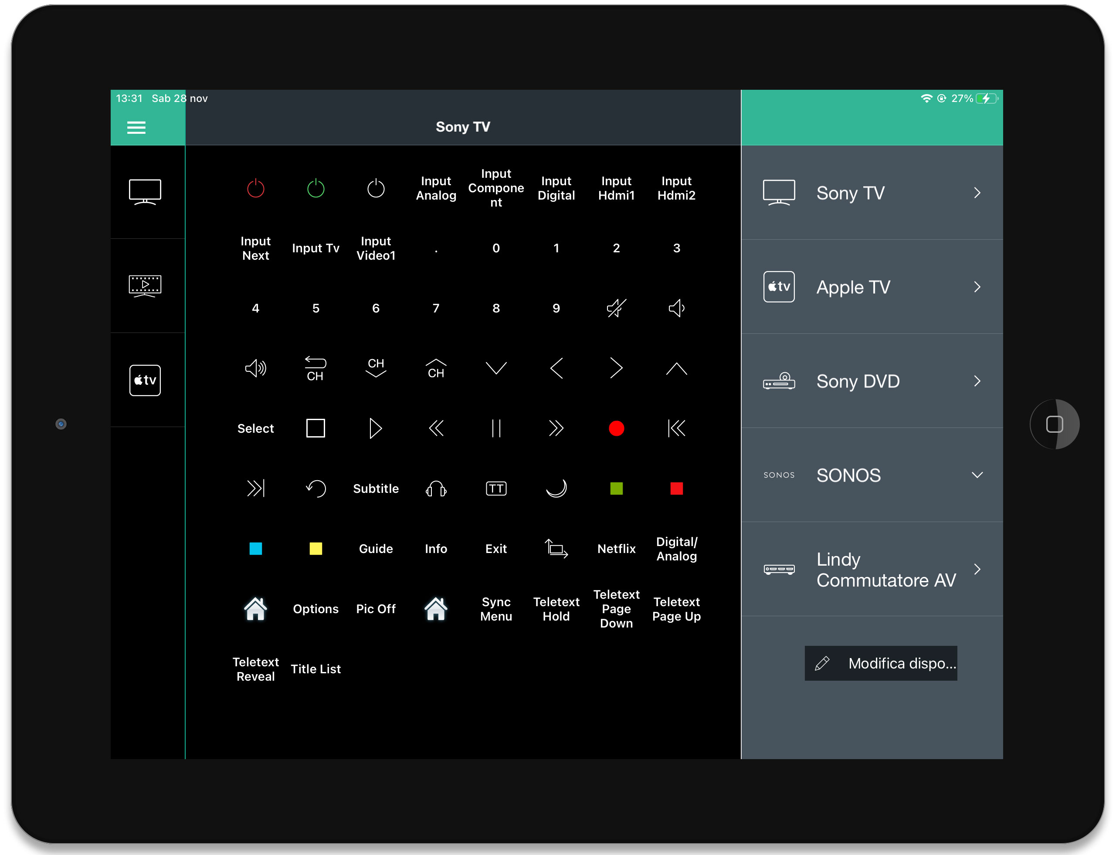Tap the Options button
The width and height of the screenshot is (1116, 855).
click(315, 609)
